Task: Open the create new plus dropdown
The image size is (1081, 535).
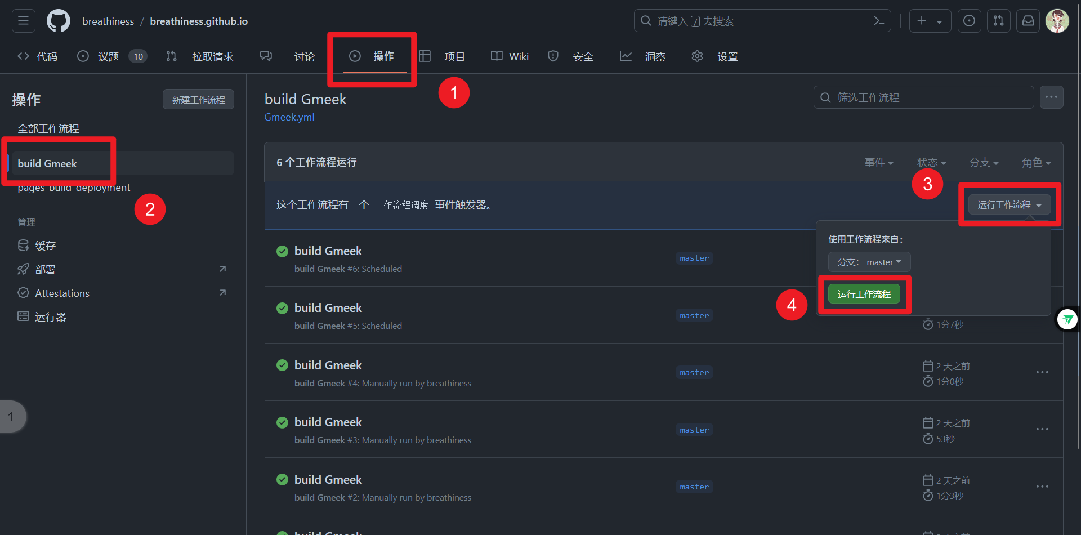Action: coord(929,20)
